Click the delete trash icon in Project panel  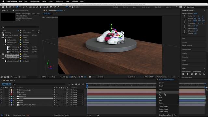(x=19, y=77)
